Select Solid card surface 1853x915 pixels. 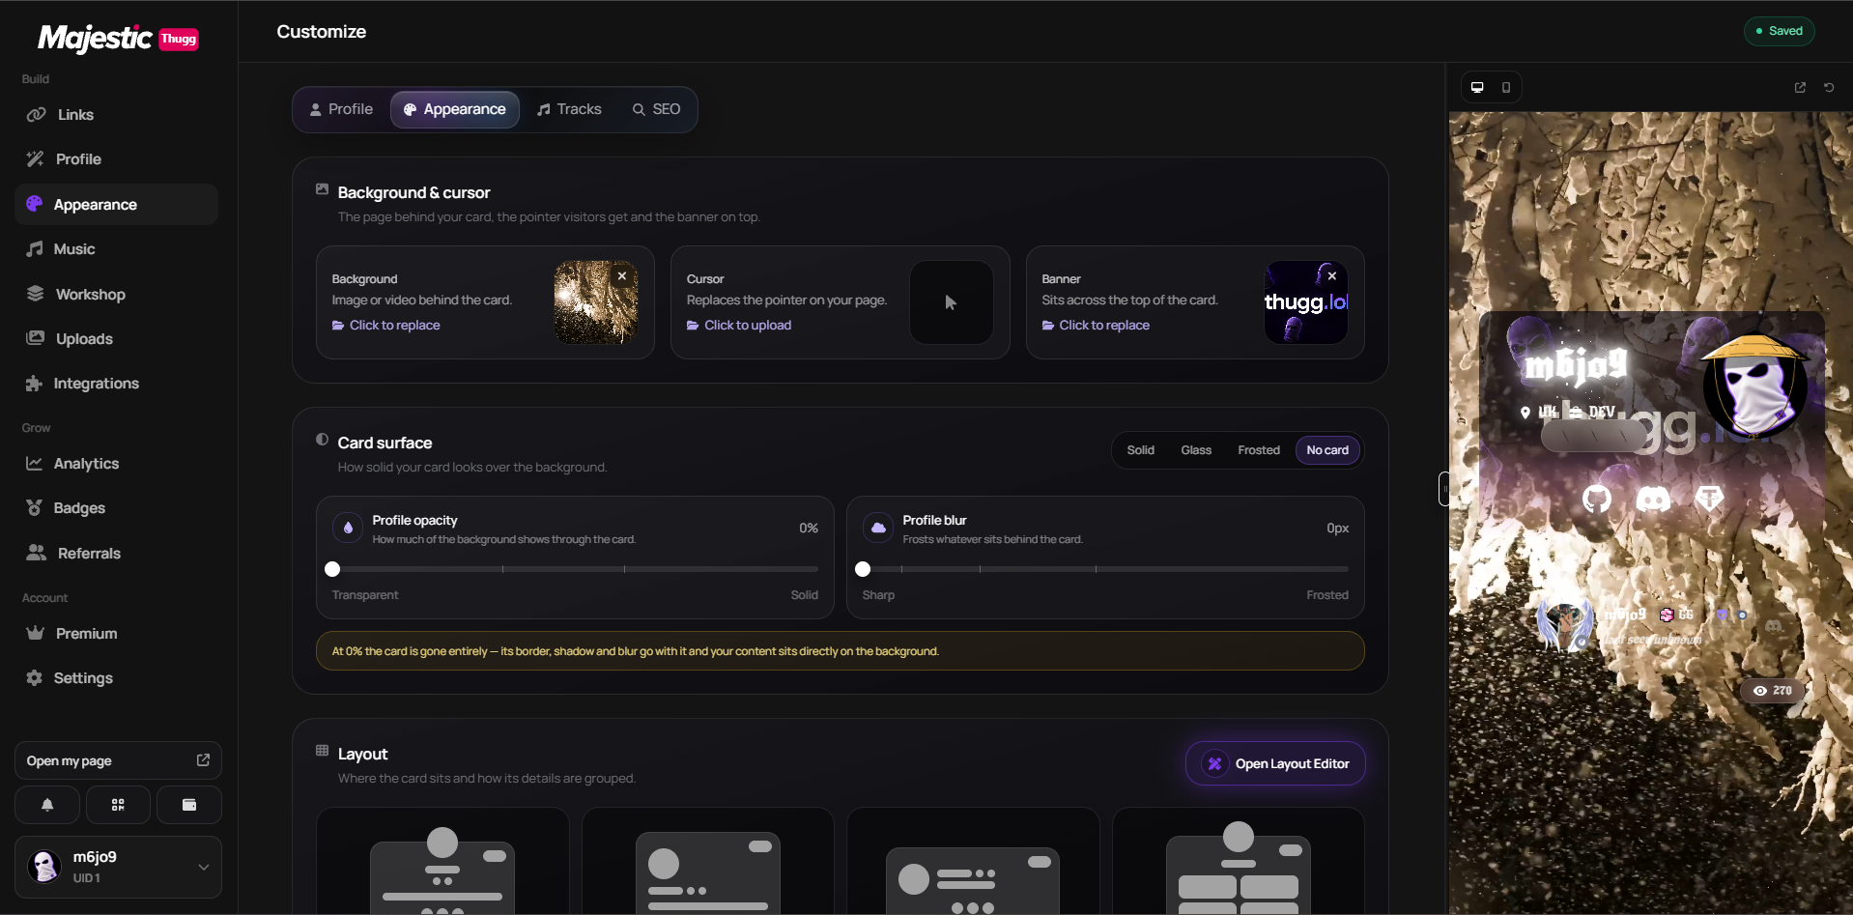tap(1140, 450)
